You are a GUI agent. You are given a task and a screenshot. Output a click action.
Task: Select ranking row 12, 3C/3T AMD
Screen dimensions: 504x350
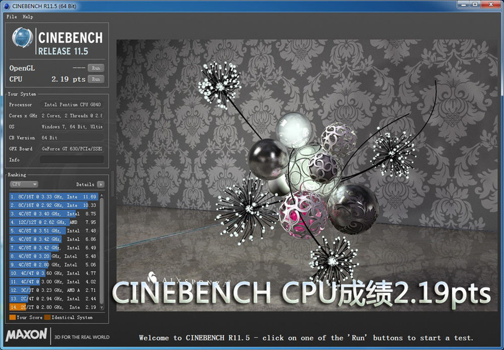point(54,290)
